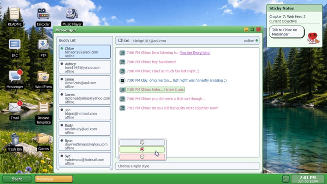Select buddy James in the Buddy List
Screen dimensions: 327x184
click(85, 98)
